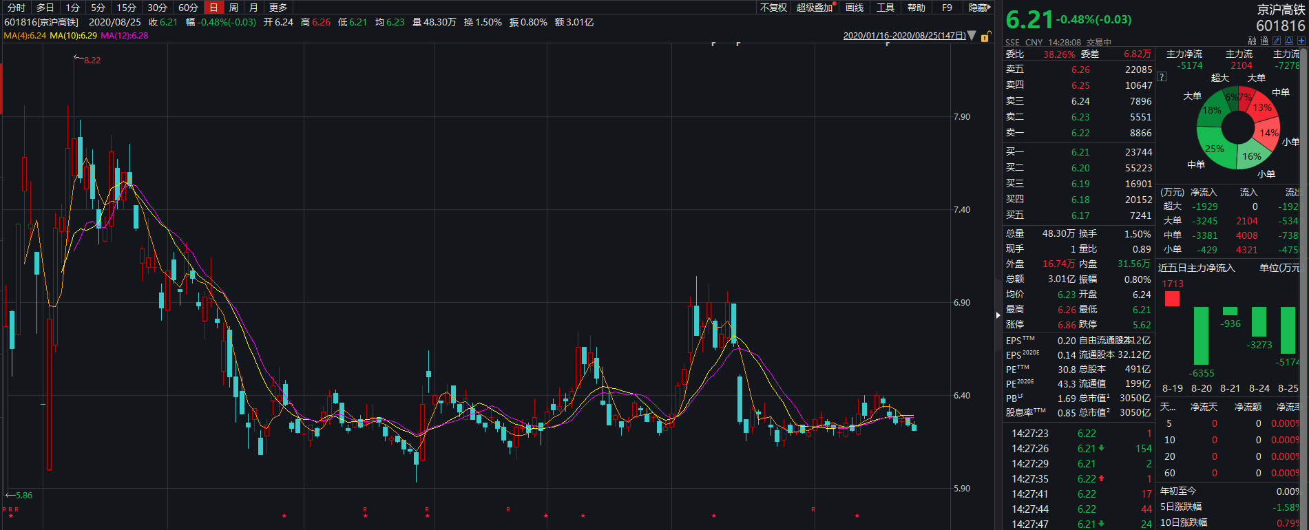Image resolution: width=1309 pixels, height=530 pixels.
Task: Click the 融 margin trading badge
Action: click(x=1252, y=41)
